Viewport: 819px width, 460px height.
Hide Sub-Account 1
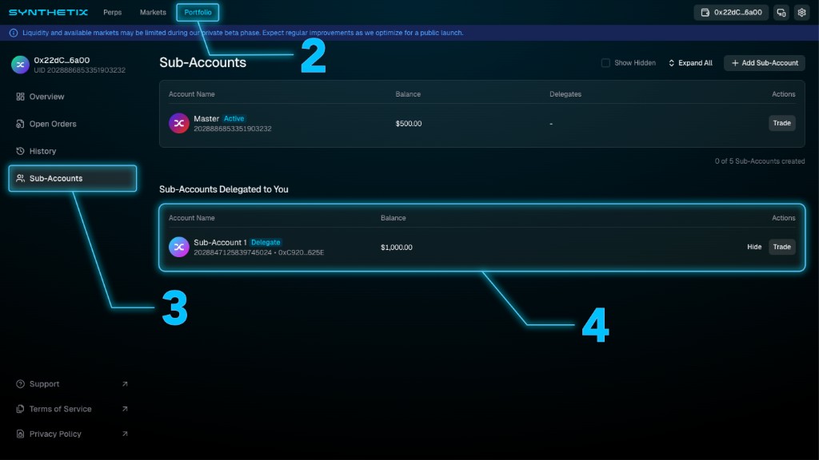click(754, 247)
